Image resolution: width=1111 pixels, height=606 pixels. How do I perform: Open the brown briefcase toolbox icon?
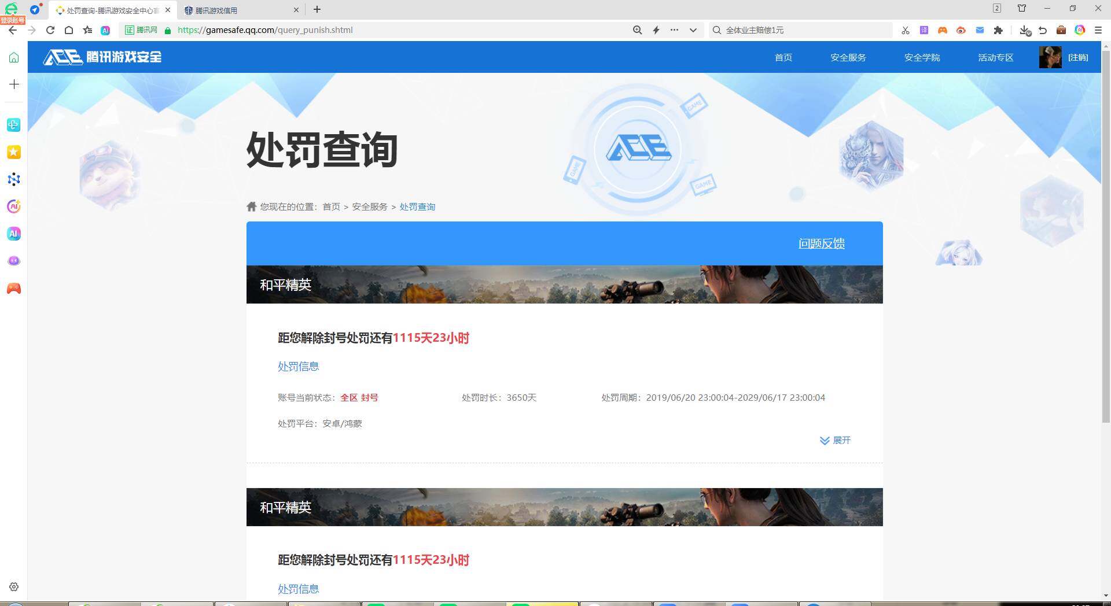pyautogui.click(x=1061, y=30)
